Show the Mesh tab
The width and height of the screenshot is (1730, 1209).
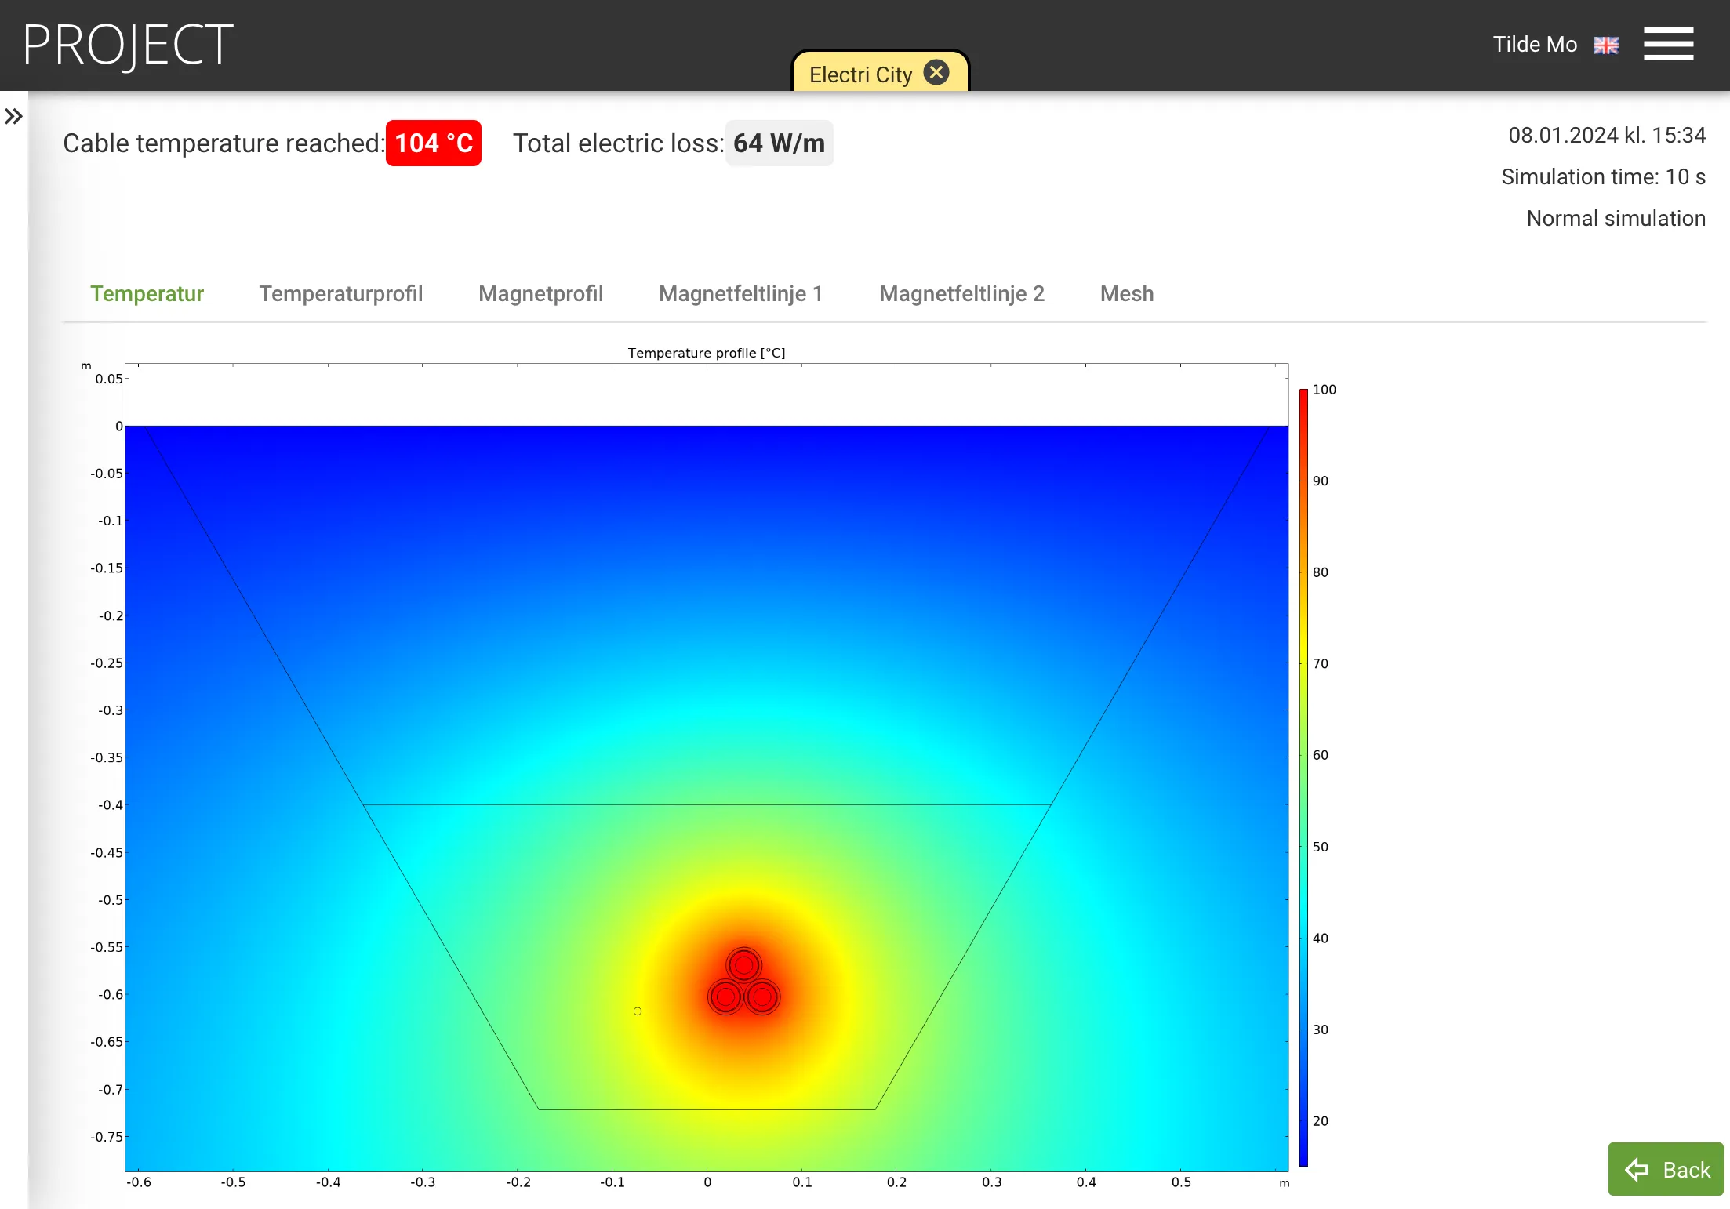pos(1126,293)
